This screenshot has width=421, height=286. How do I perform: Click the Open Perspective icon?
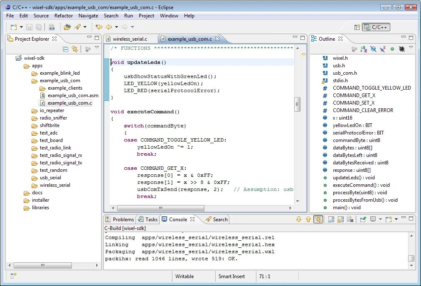click(x=357, y=27)
